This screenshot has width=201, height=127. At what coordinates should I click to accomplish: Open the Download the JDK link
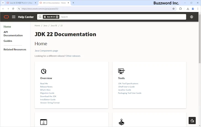coord(48,96)
